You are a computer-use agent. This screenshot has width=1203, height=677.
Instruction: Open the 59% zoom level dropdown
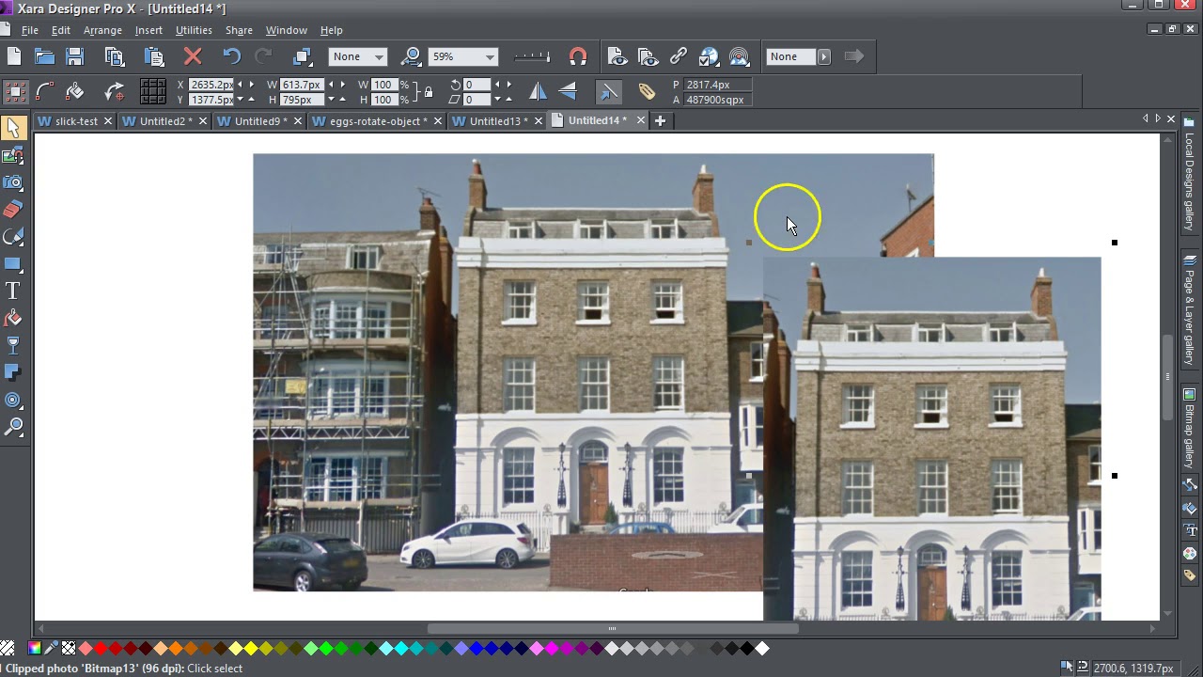[490, 56]
